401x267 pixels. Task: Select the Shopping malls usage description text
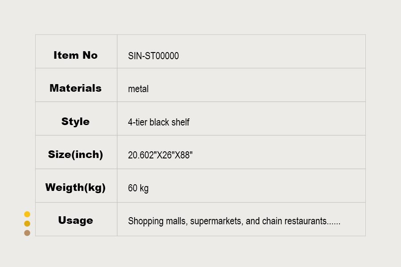click(x=234, y=221)
